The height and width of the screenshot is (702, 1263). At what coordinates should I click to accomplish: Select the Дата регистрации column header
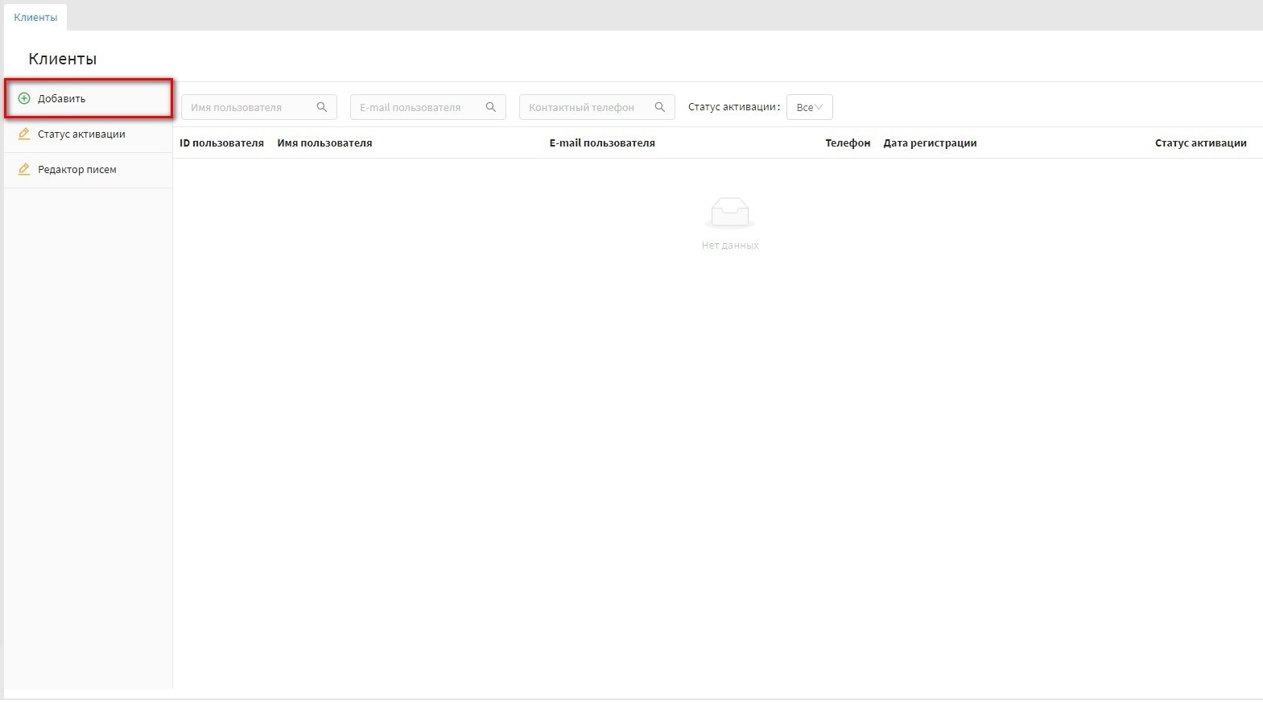(x=930, y=143)
